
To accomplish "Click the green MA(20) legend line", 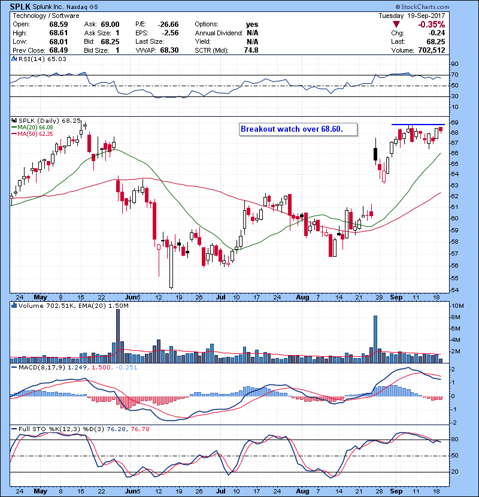I will click(14, 128).
